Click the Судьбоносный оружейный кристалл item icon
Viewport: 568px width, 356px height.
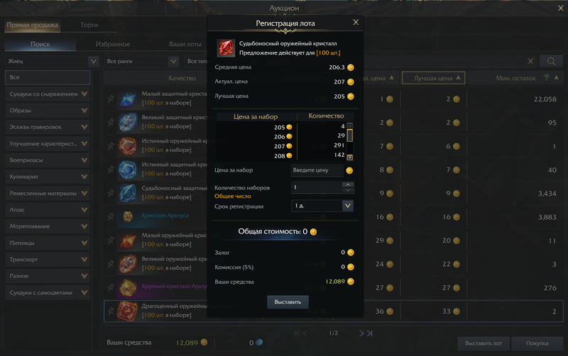(226, 48)
